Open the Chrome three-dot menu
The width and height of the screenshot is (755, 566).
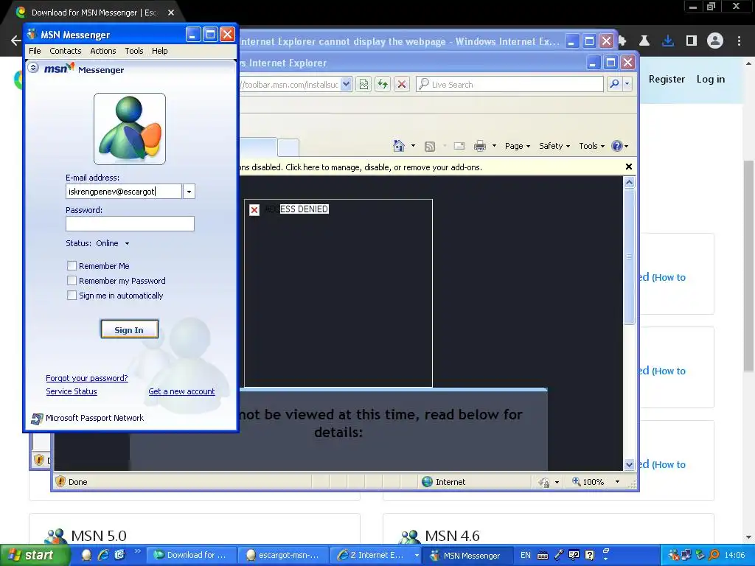tap(739, 41)
